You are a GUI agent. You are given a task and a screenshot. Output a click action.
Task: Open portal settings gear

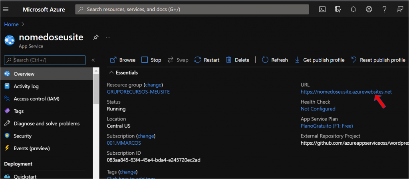click(x=369, y=9)
